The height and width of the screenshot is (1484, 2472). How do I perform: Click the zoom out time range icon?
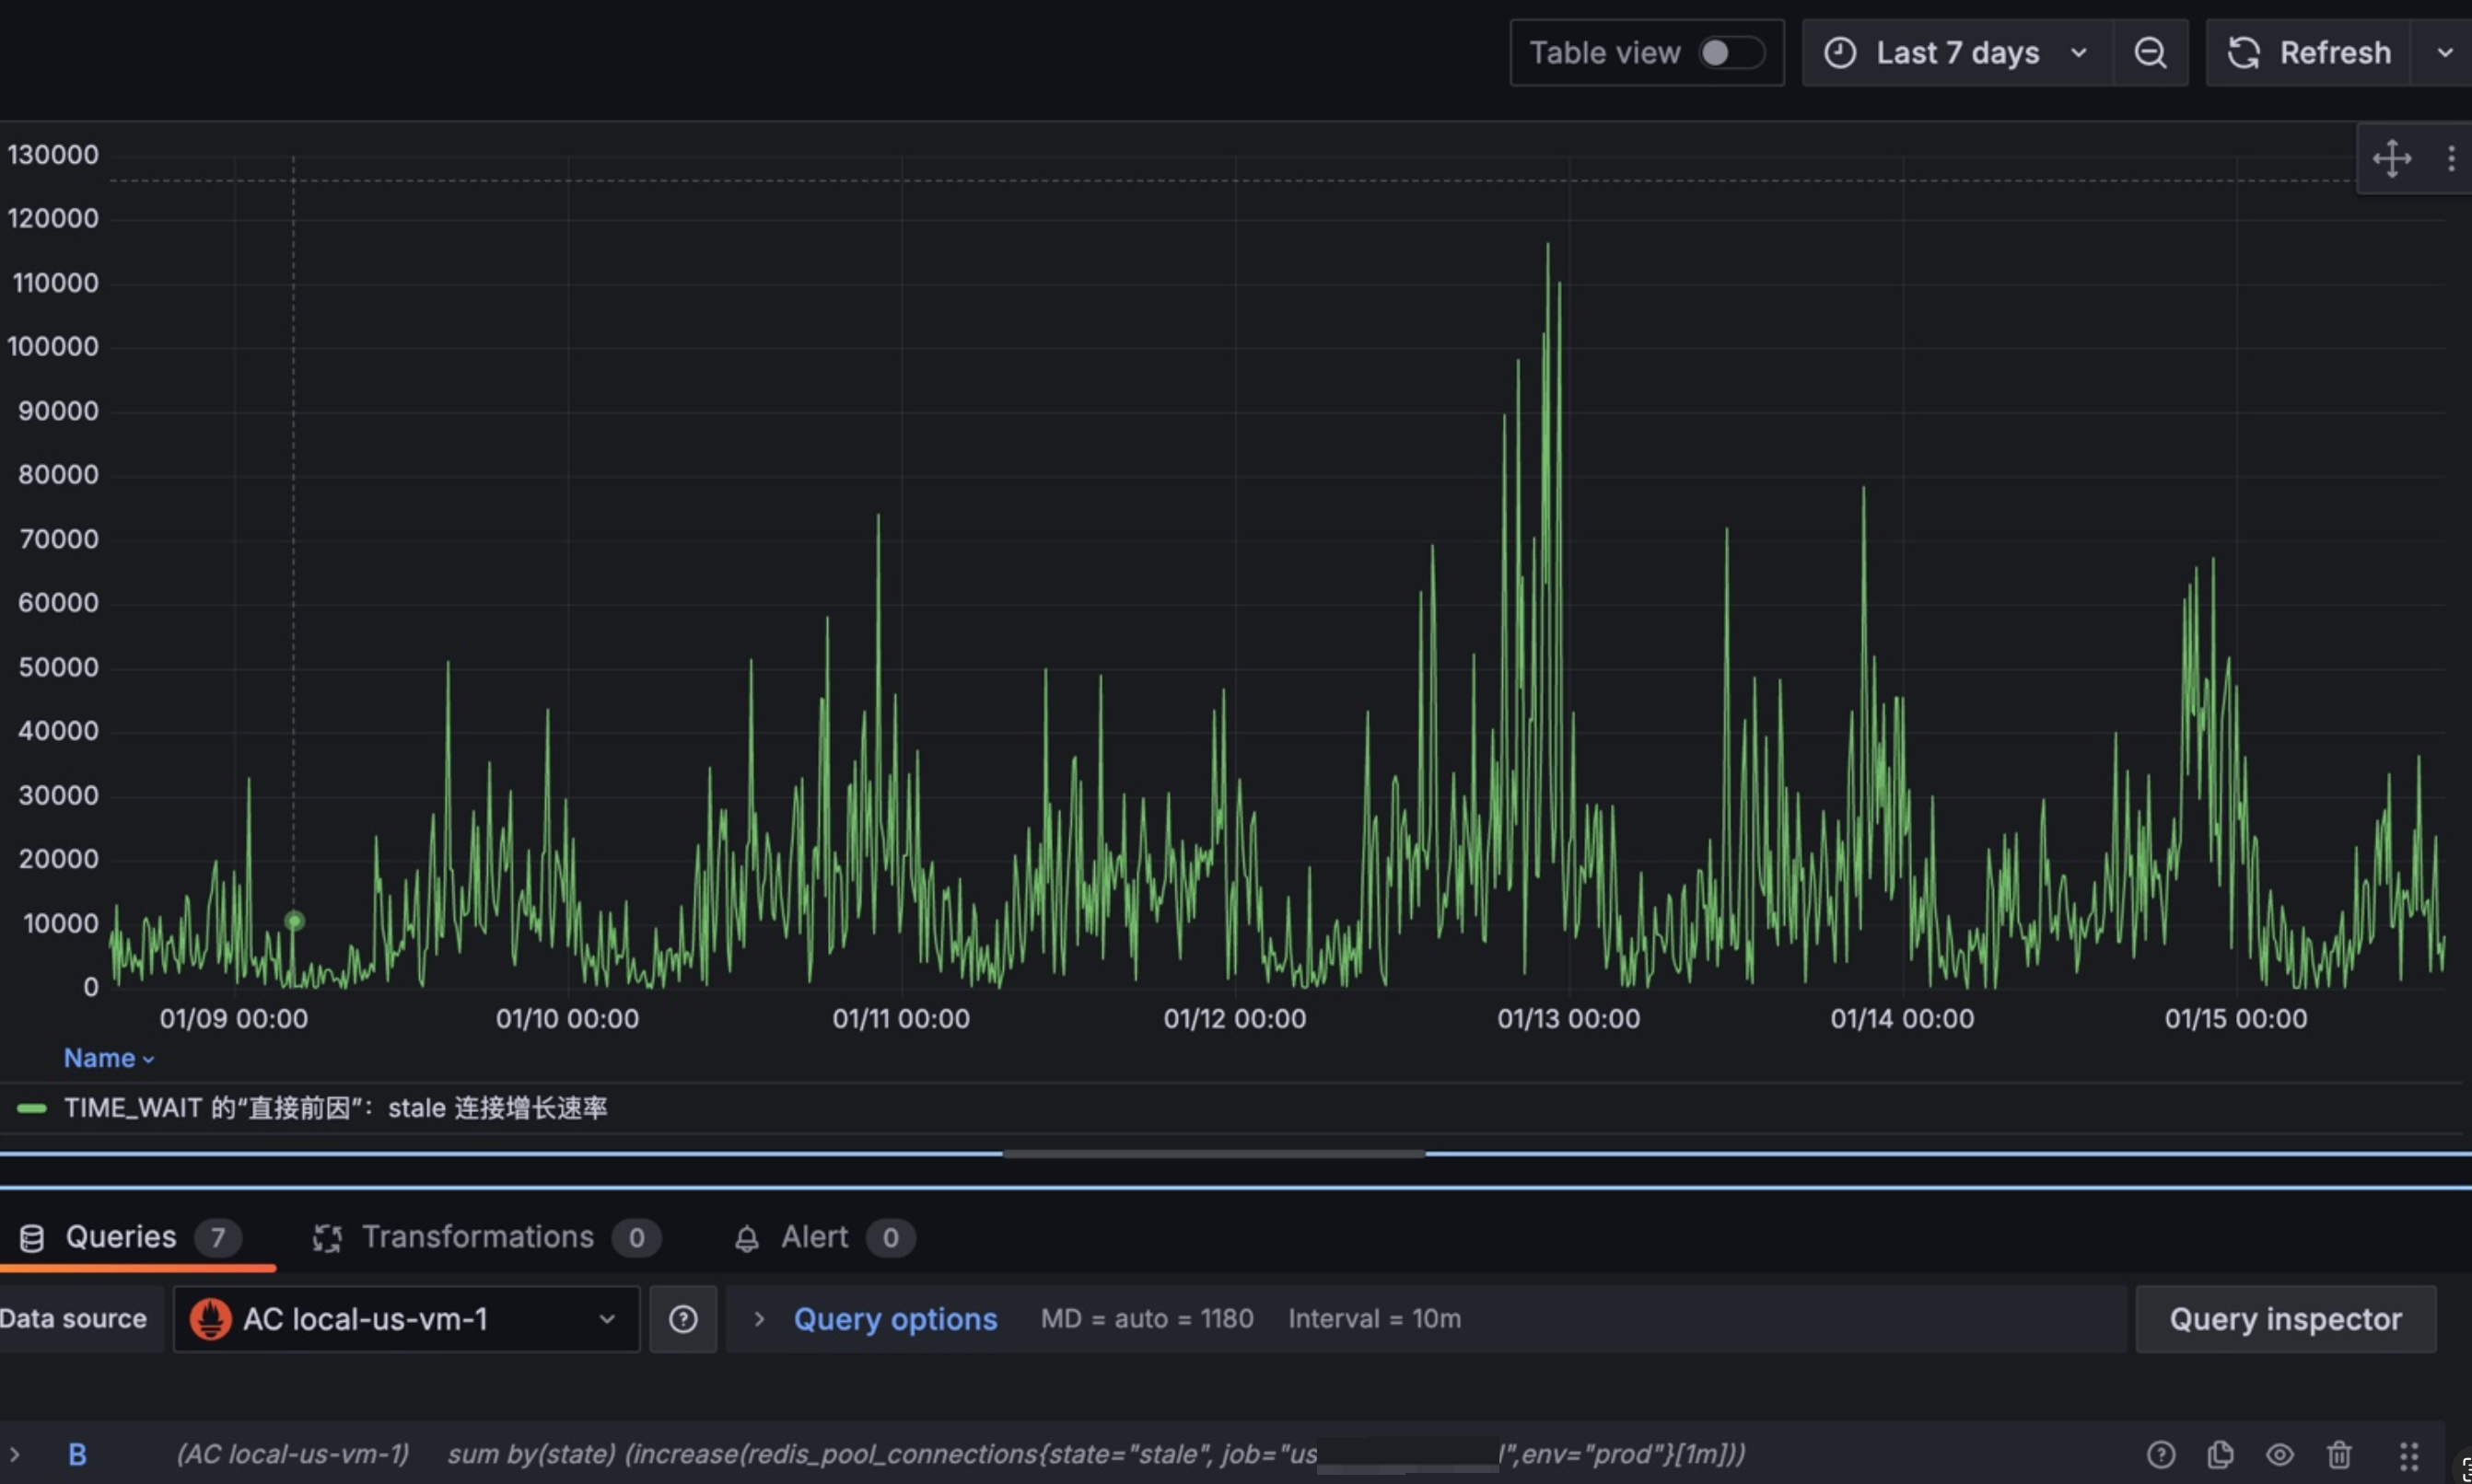click(2150, 52)
